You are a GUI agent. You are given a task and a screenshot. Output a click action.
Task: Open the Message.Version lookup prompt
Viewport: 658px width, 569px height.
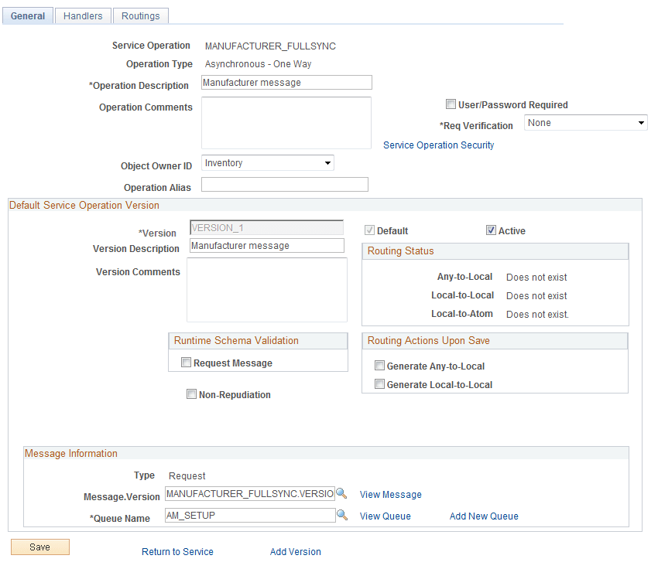pos(342,493)
